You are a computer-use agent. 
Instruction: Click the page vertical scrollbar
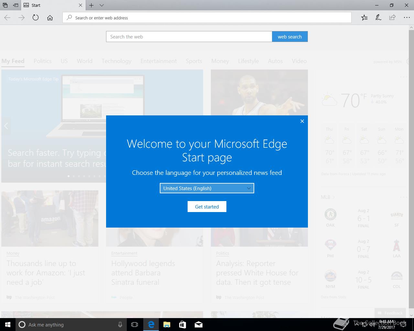click(411, 171)
